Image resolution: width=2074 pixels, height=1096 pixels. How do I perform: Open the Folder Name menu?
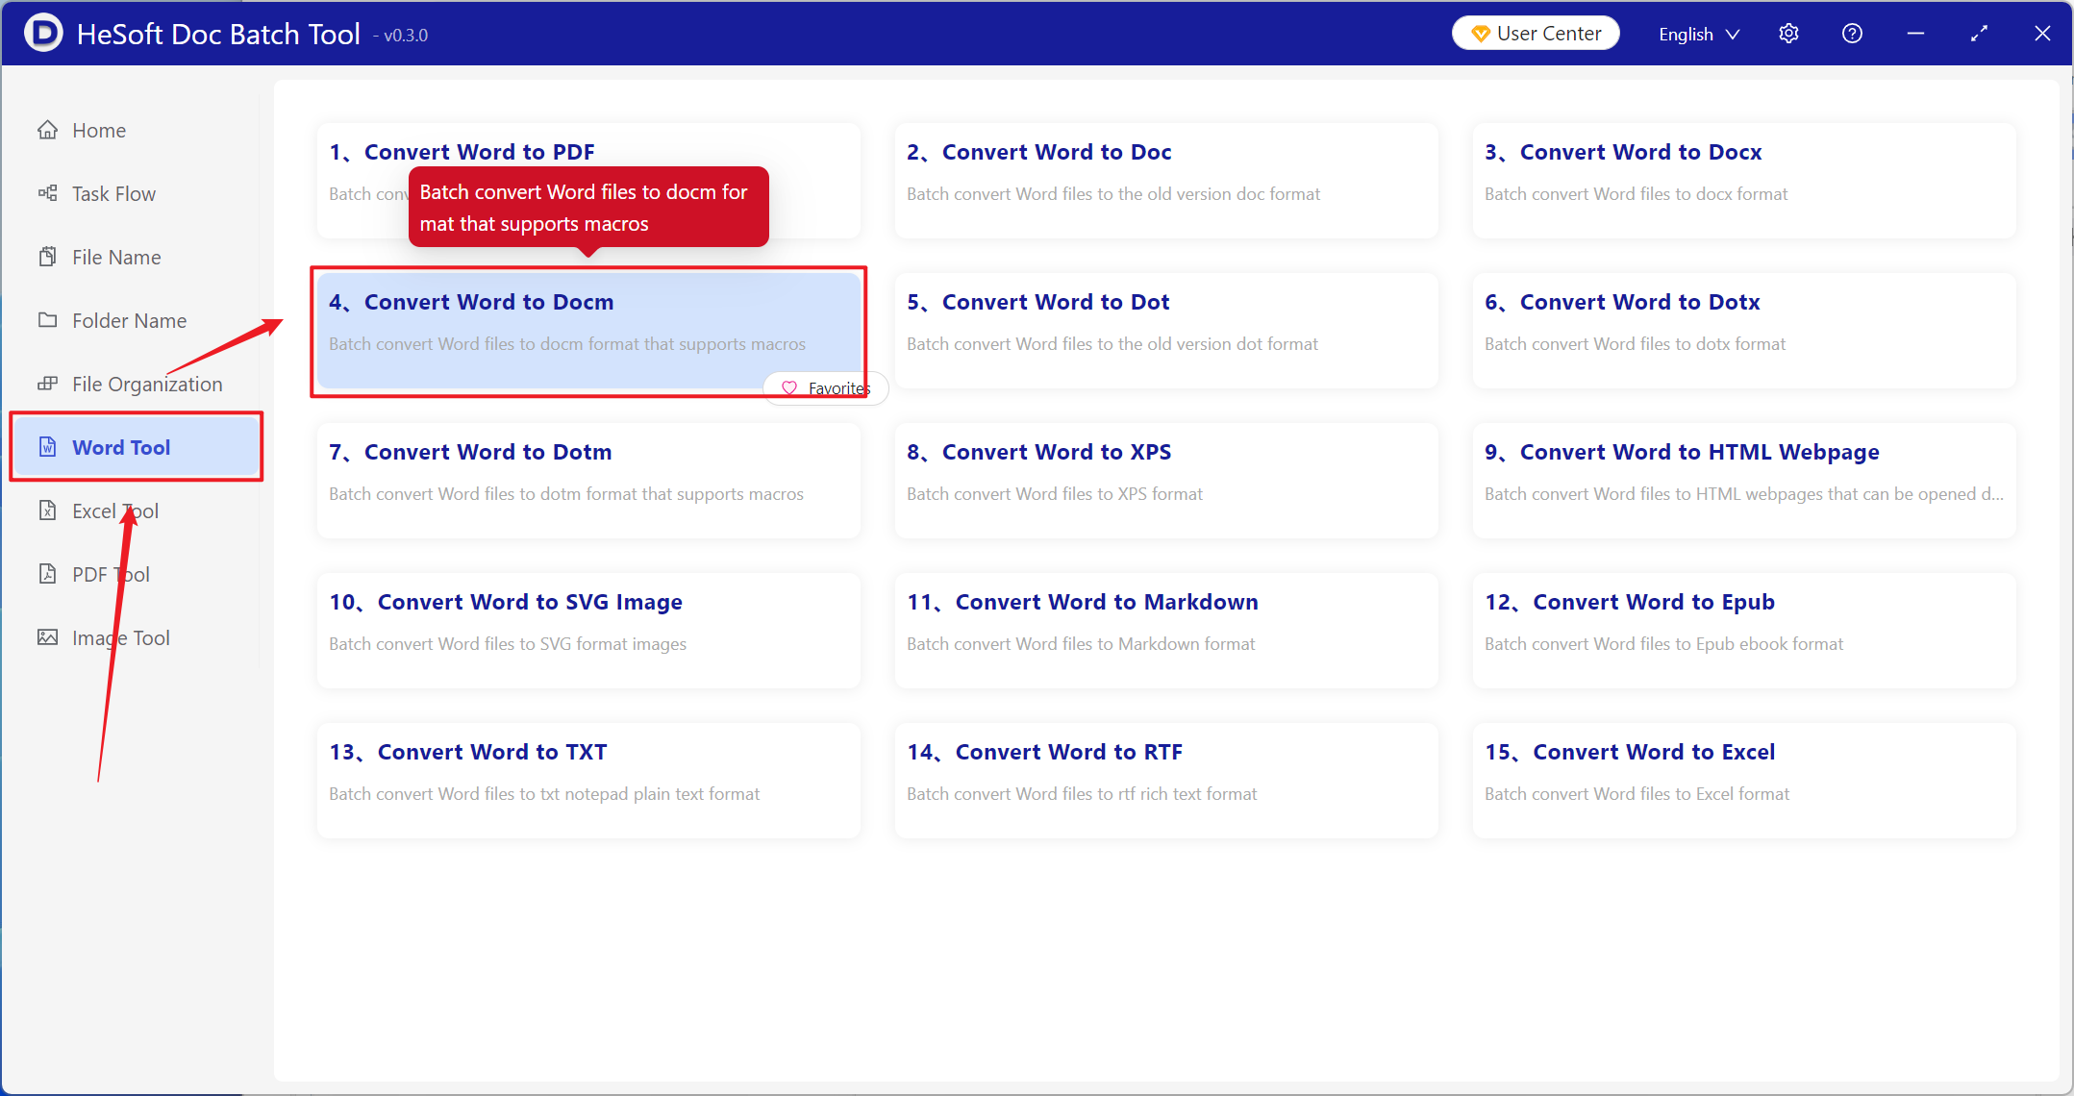pyautogui.click(x=137, y=320)
